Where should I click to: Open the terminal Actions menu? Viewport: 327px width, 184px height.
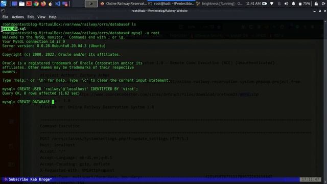[17, 17]
